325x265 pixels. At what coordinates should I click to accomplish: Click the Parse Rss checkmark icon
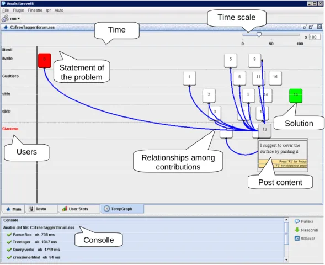[x=9, y=235]
